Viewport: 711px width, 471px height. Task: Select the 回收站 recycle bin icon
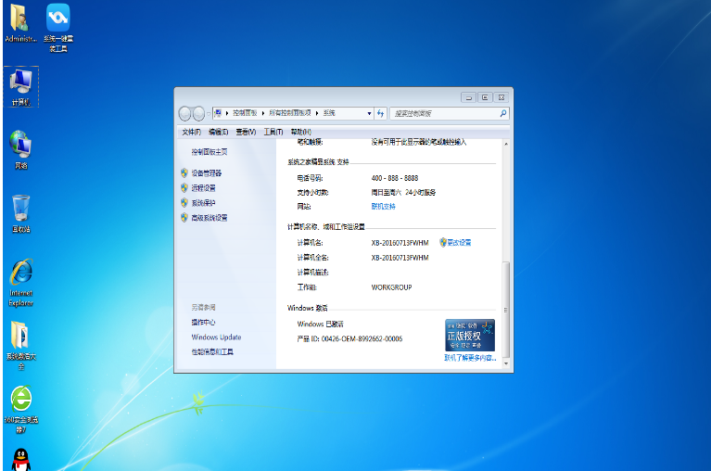click(21, 213)
